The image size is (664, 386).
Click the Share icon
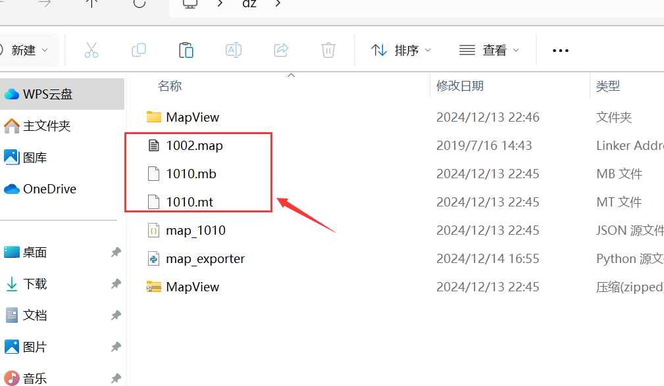pyautogui.click(x=281, y=50)
